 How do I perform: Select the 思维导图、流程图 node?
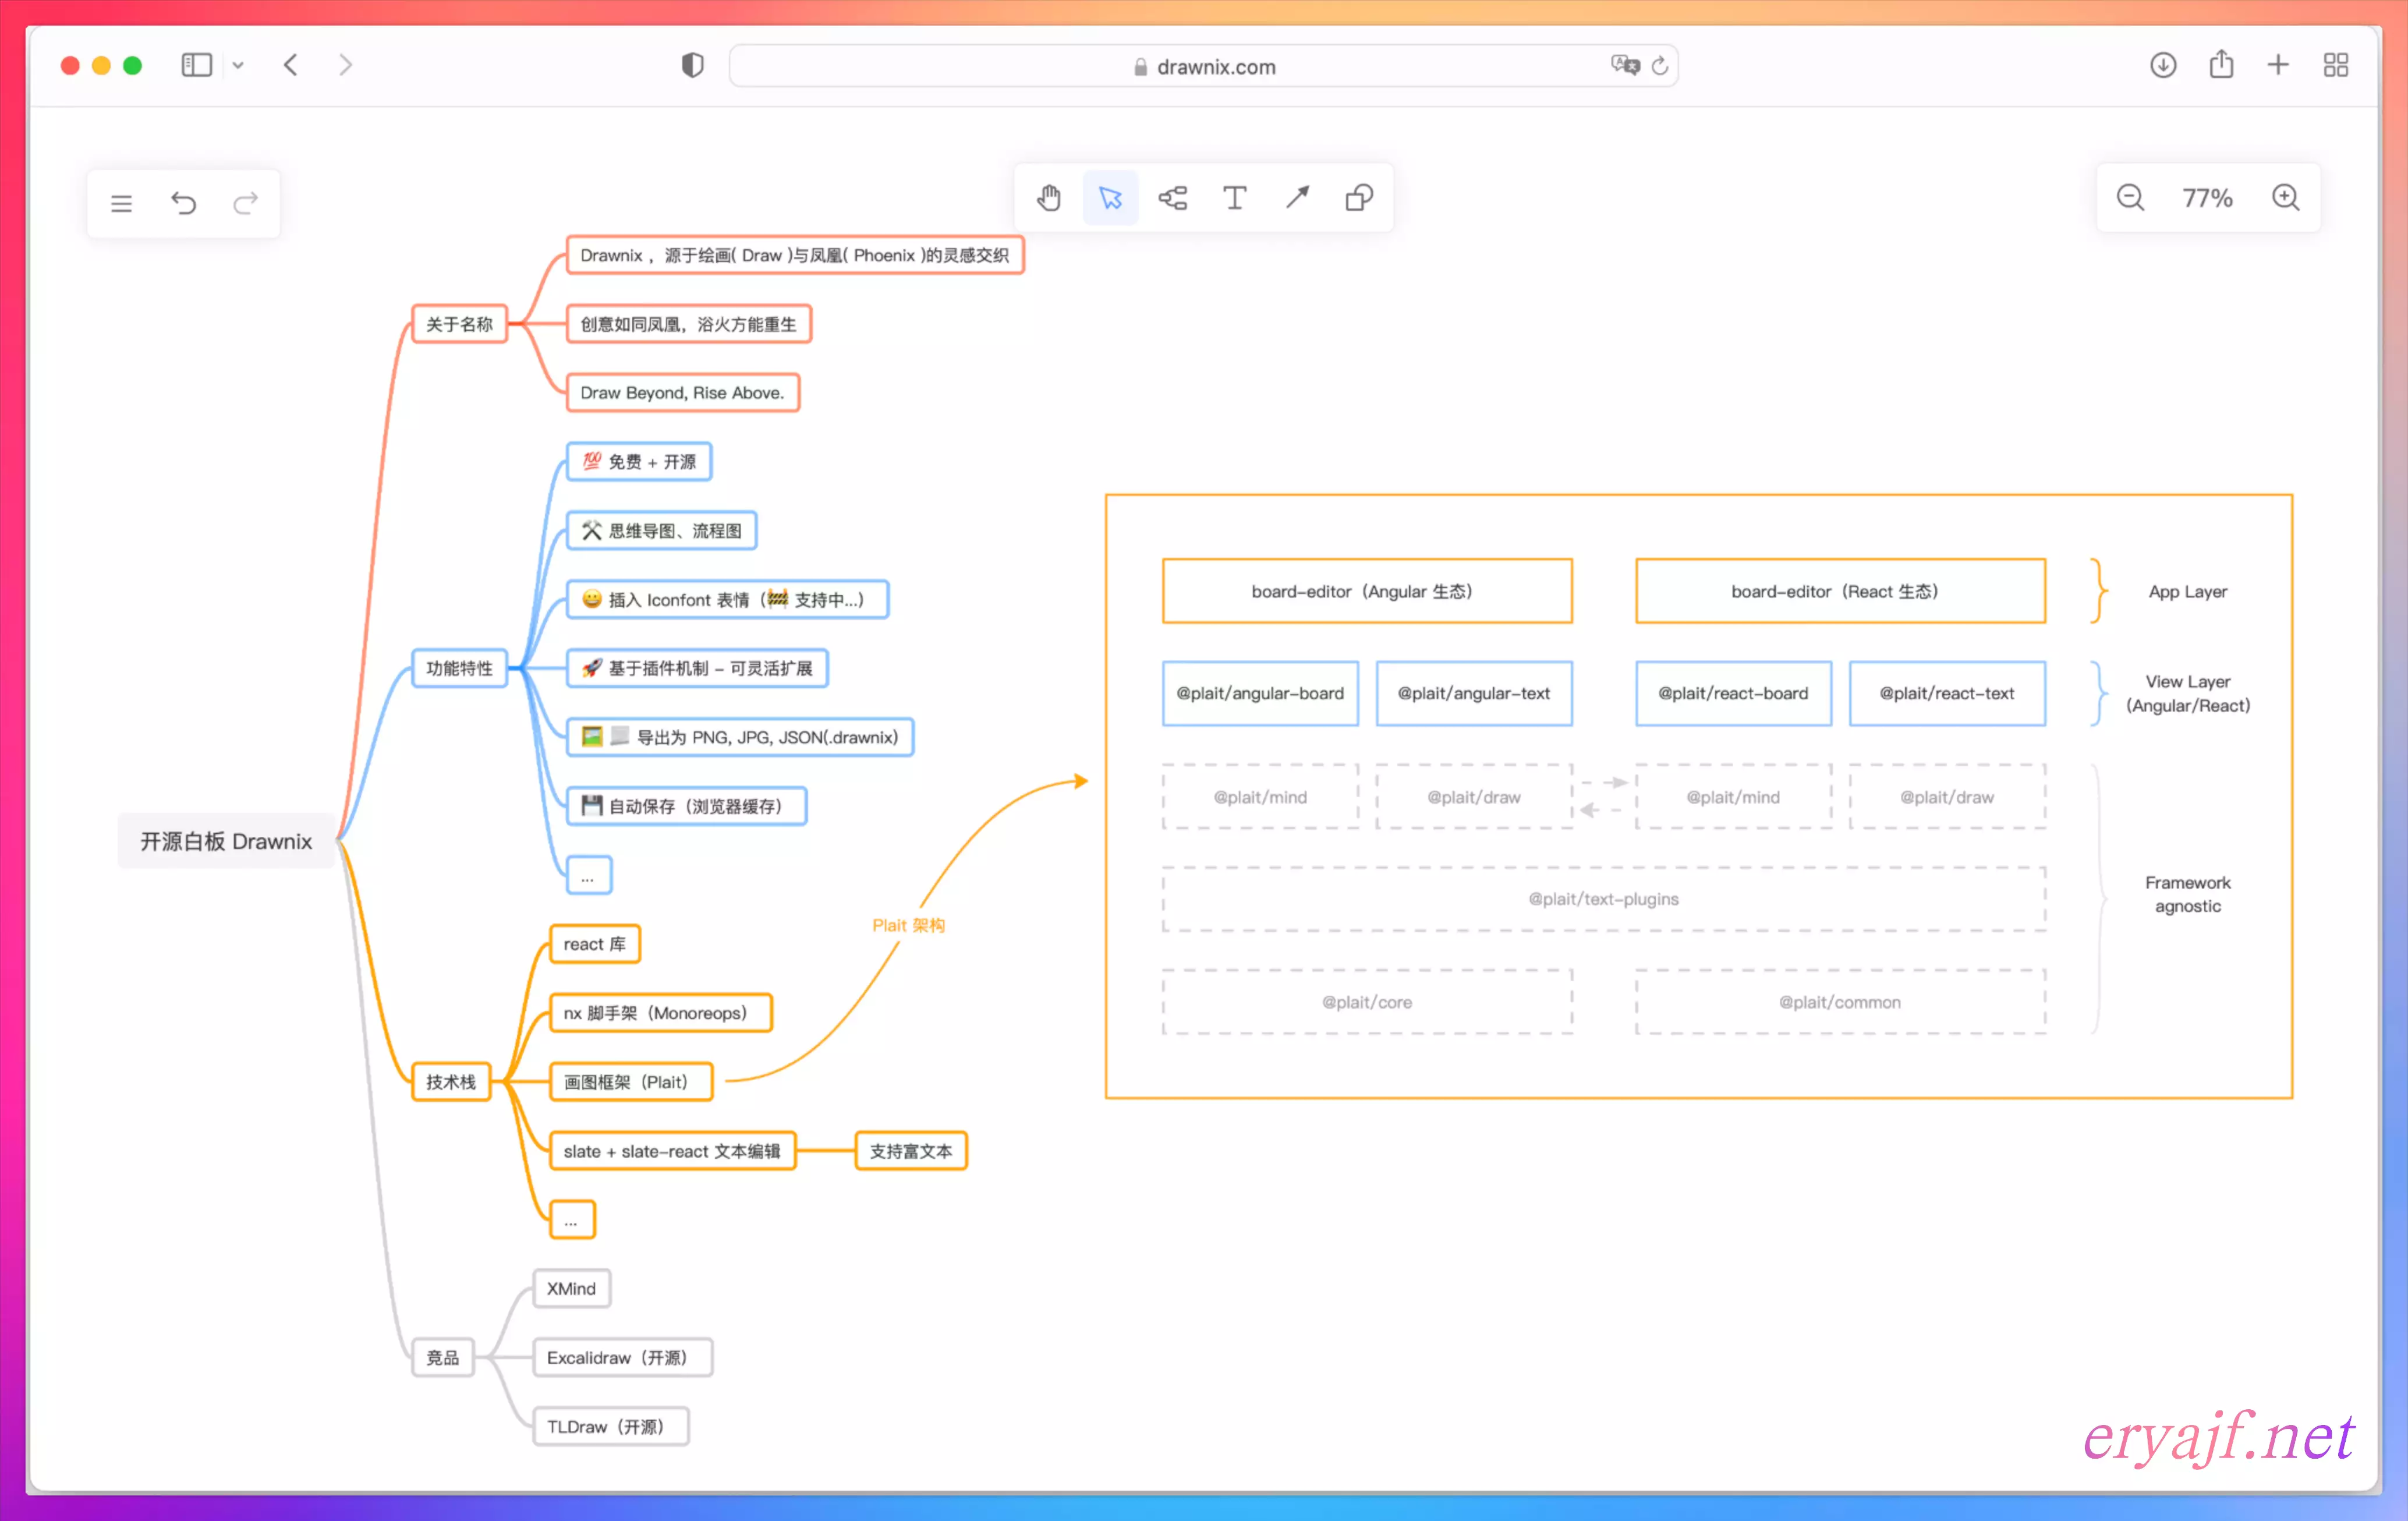pos(661,531)
